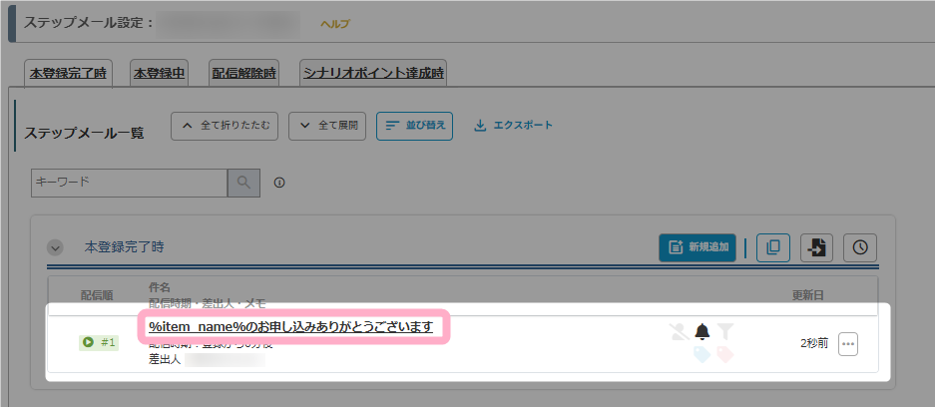Screen dimensions: 935x407
Task: Toggle the green #1 delivery status badge
Action: [99, 342]
